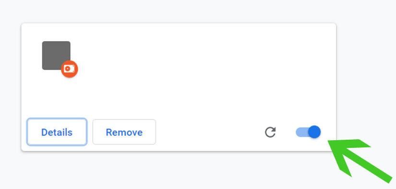Click the focused Details button

tap(57, 132)
